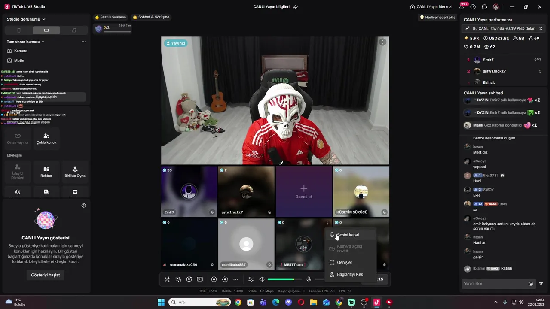
Task: Open the AI tools hexagon icon
Action: click(189, 279)
